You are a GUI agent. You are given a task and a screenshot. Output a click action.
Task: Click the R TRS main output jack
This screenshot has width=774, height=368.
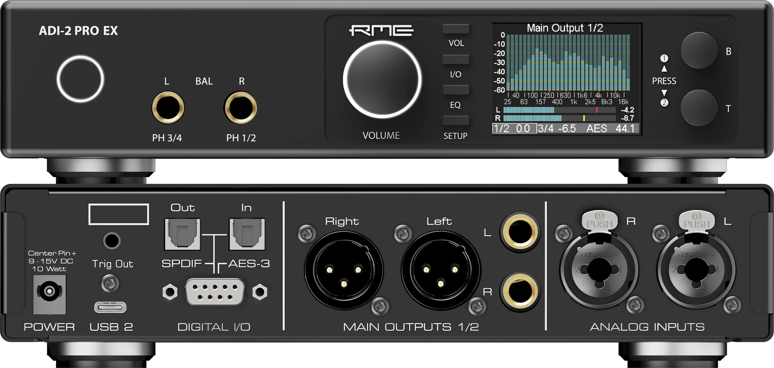520,291
